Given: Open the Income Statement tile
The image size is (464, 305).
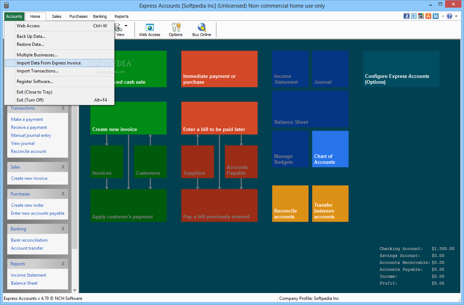Looking at the screenshot, I should pyautogui.click(x=290, y=69).
